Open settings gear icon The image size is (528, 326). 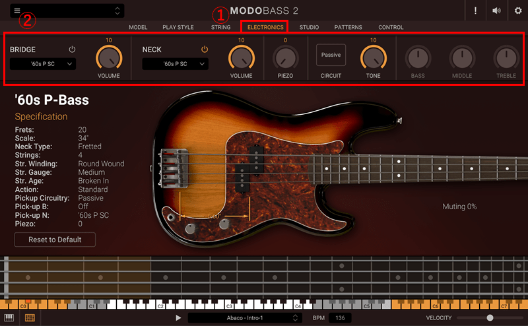coord(518,11)
